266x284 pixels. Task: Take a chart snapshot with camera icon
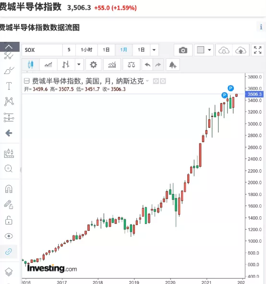[x=183, y=50]
